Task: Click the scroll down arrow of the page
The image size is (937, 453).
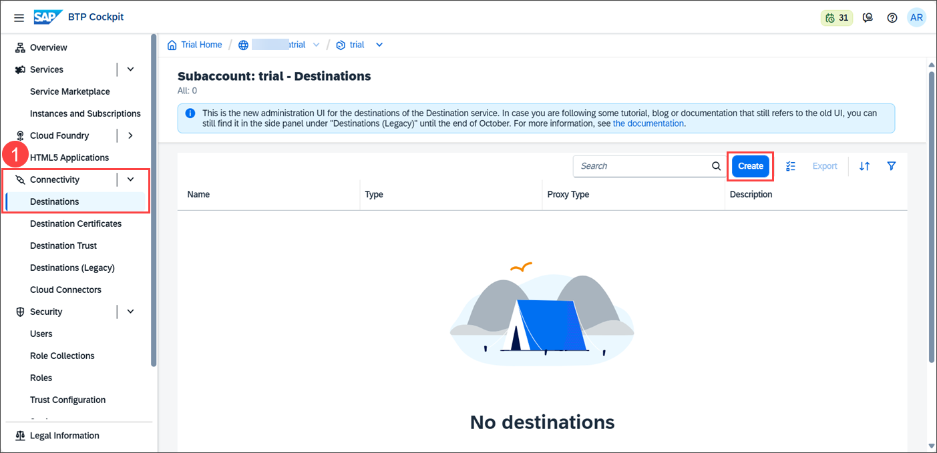Action: 932,445
